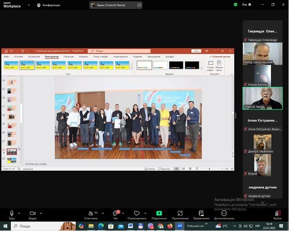Click the Формат фону background format icon
289x231 pixels.
point(219,66)
